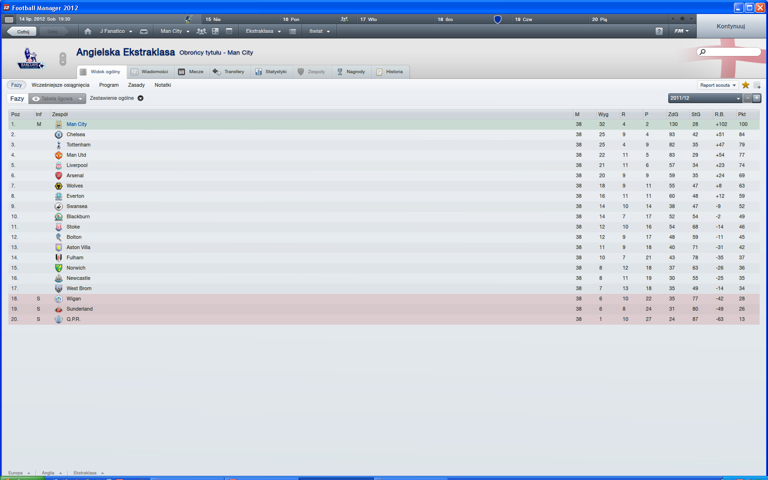Open the Chelsea team link
The height and width of the screenshot is (480, 768).
tap(75, 134)
